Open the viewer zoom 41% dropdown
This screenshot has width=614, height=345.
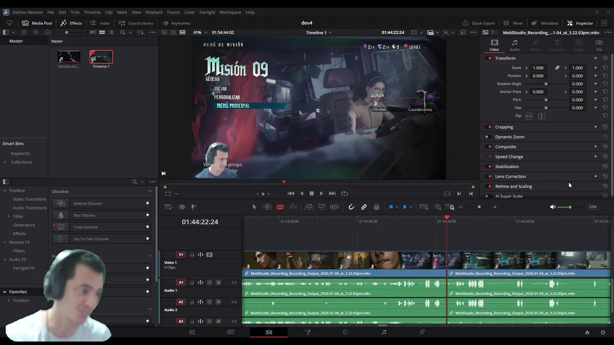tap(201, 33)
